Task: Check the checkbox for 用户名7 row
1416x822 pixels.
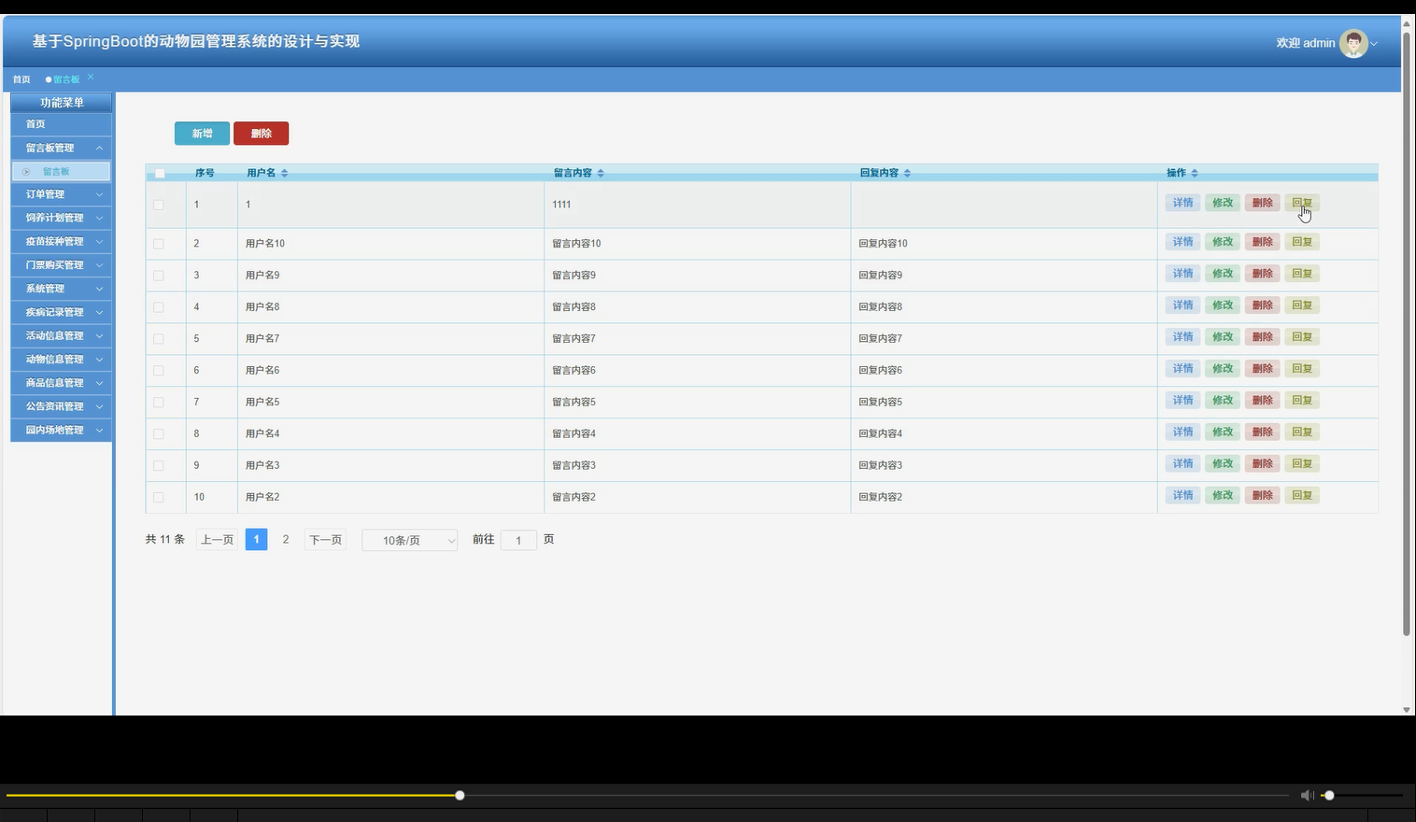Action: 158,339
